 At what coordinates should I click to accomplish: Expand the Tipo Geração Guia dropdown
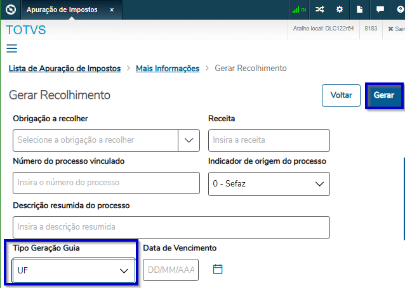coord(74,270)
